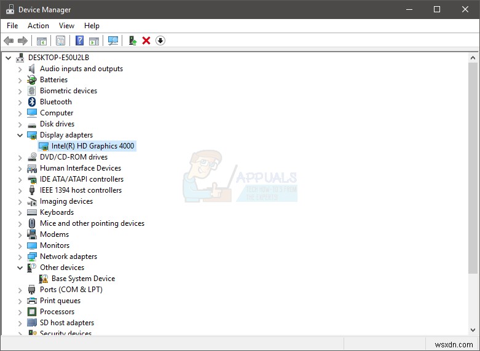Select the Base System Device entry

click(x=83, y=279)
